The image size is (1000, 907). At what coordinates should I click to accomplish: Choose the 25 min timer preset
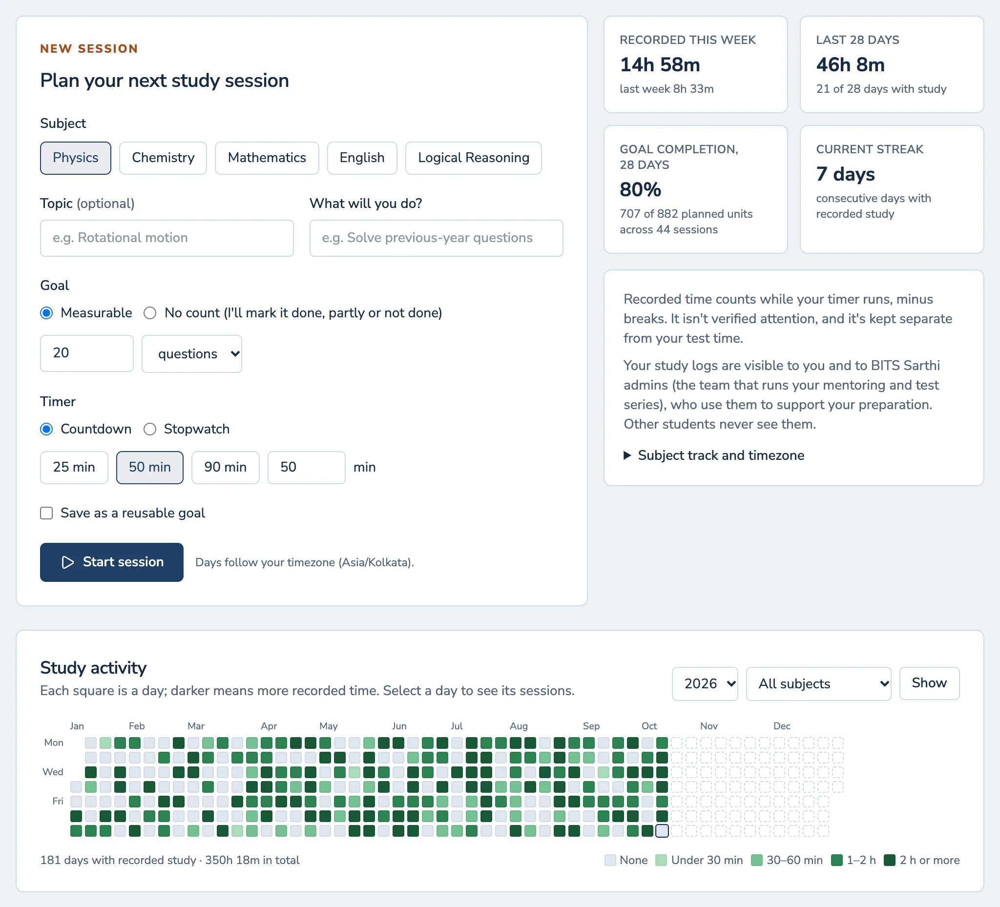tap(74, 467)
